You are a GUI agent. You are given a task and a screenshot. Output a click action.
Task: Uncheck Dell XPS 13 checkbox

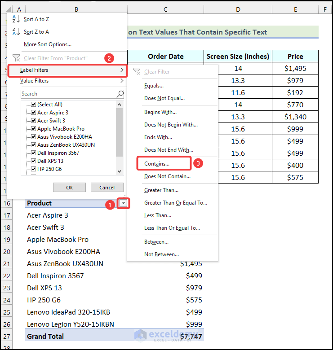tap(34, 161)
